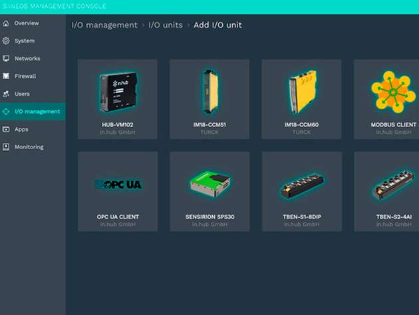Go to Networks section
This screenshot has height=315, width=419.
coord(33,59)
